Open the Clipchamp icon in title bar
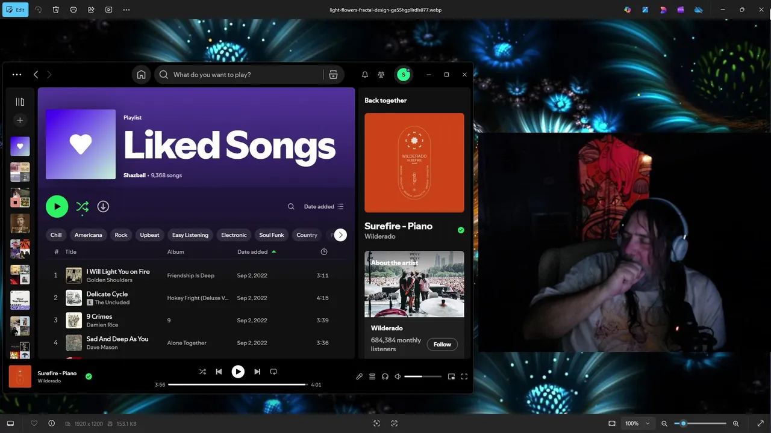771x433 pixels. tap(681, 10)
